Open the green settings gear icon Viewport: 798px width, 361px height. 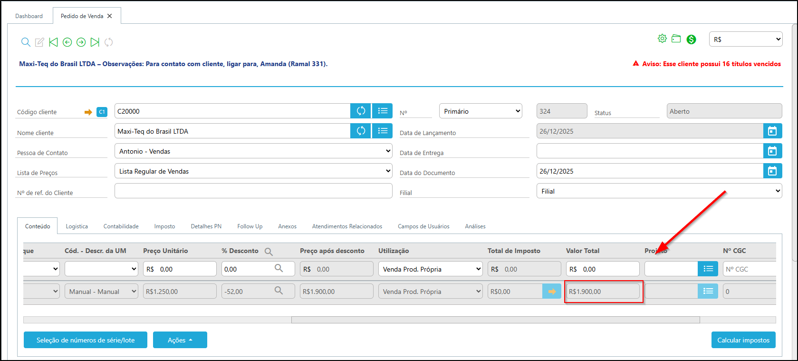point(662,39)
